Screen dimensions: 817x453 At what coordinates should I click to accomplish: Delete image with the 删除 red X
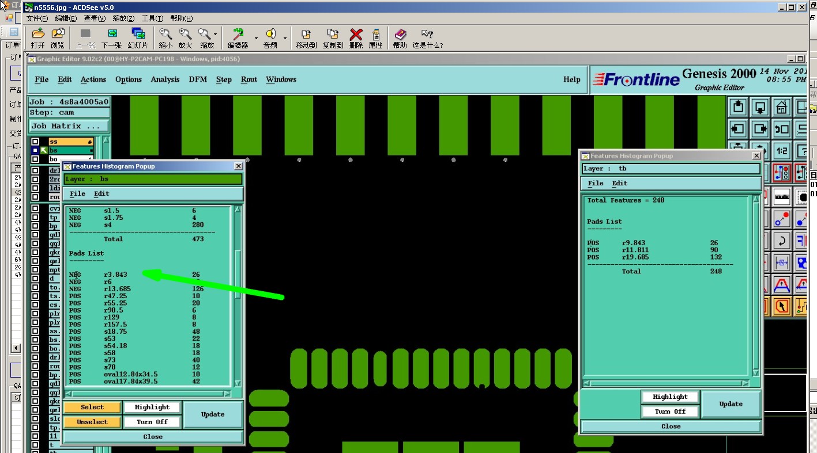pos(356,38)
